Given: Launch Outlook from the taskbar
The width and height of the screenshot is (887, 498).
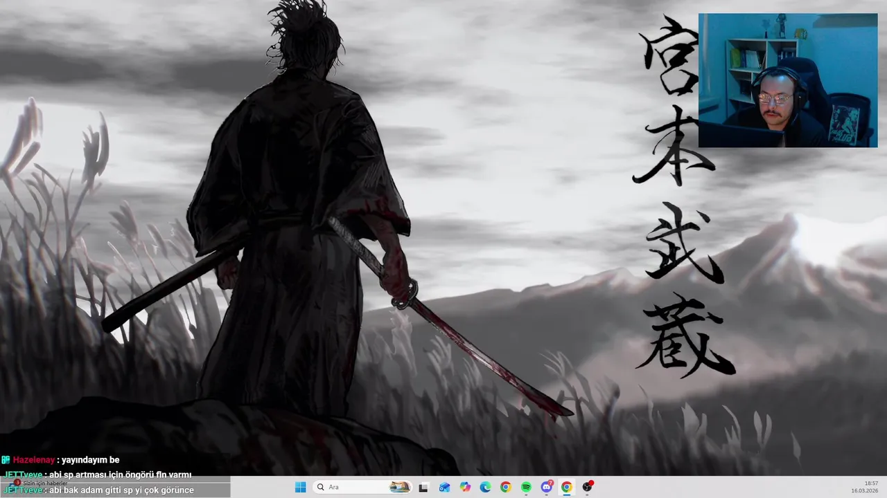Looking at the screenshot, I should [x=444, y=487].
